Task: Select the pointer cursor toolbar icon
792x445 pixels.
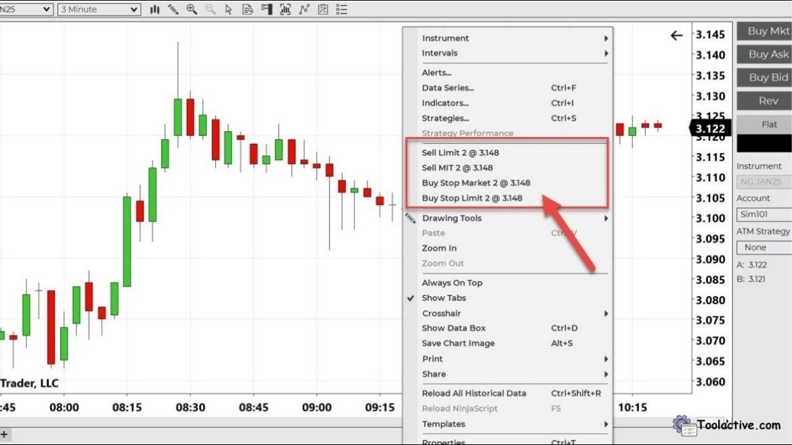Action: (x=228, y=9)
